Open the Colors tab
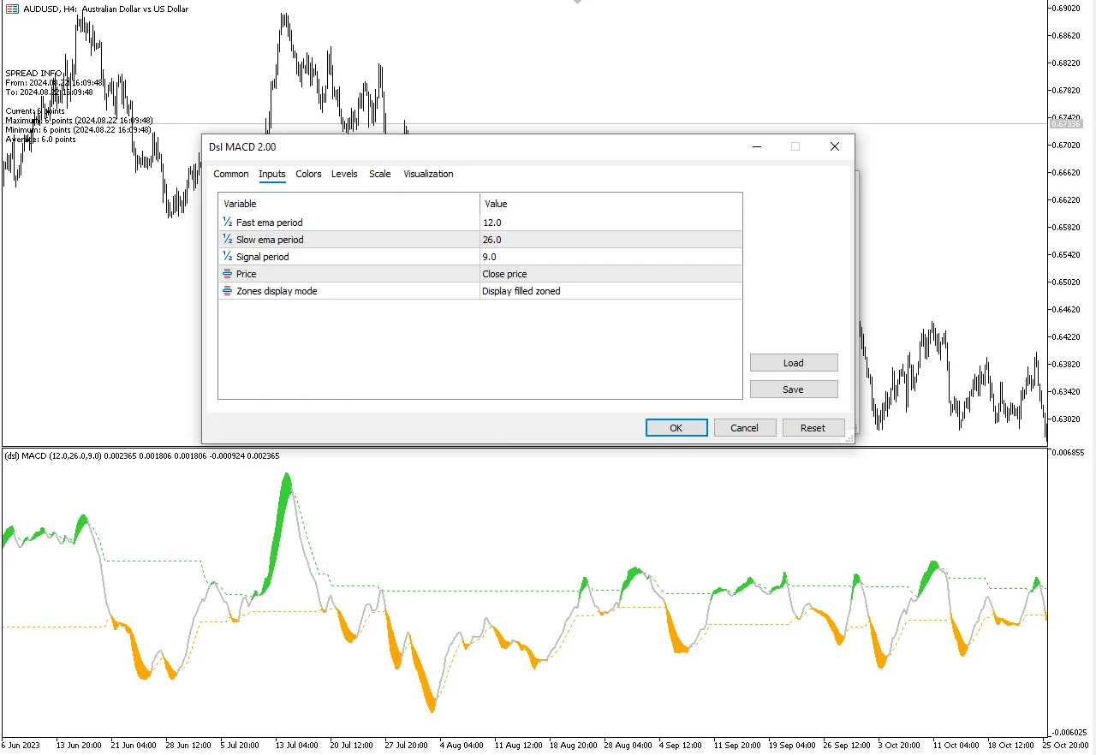 click(x=308, y=174)
